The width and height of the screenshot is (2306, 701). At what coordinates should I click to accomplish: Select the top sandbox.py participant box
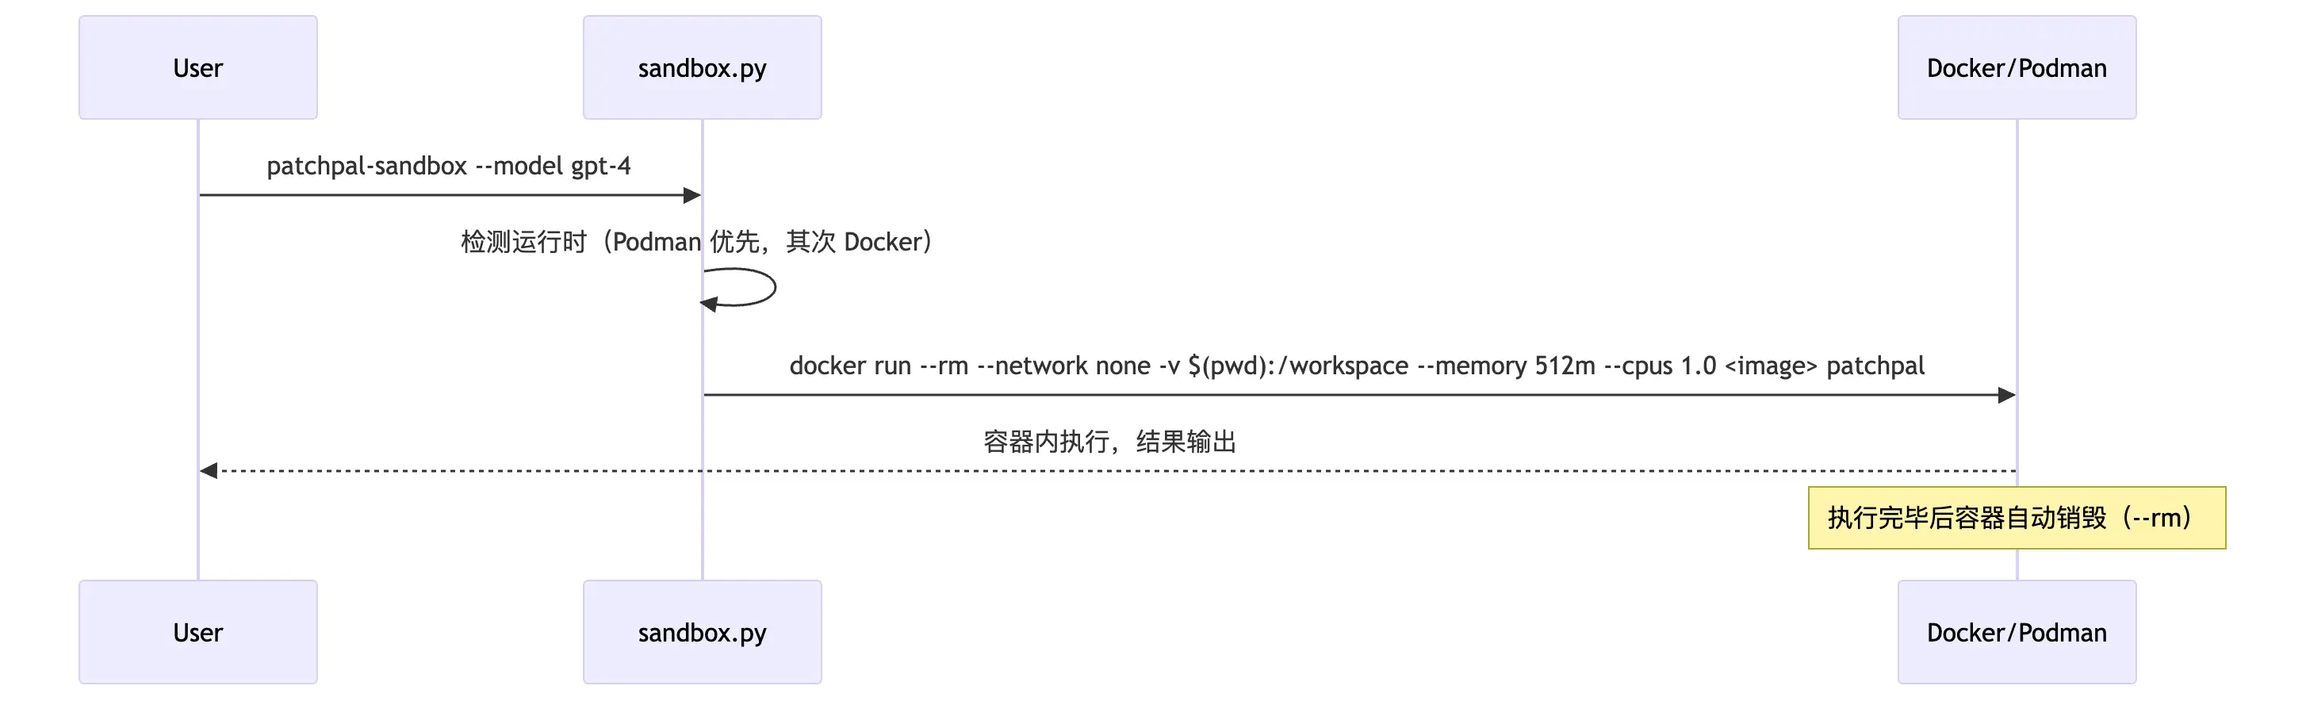pos(702,68)
